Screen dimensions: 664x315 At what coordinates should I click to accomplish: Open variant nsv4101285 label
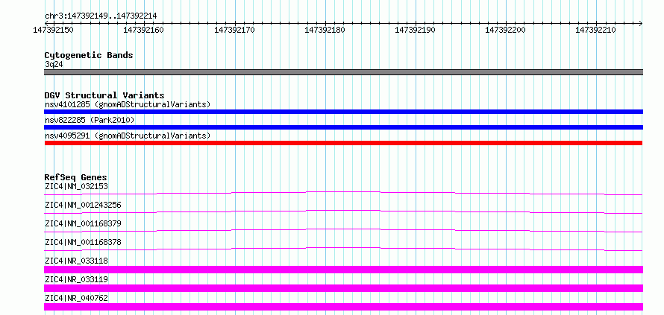pos(128,104)
